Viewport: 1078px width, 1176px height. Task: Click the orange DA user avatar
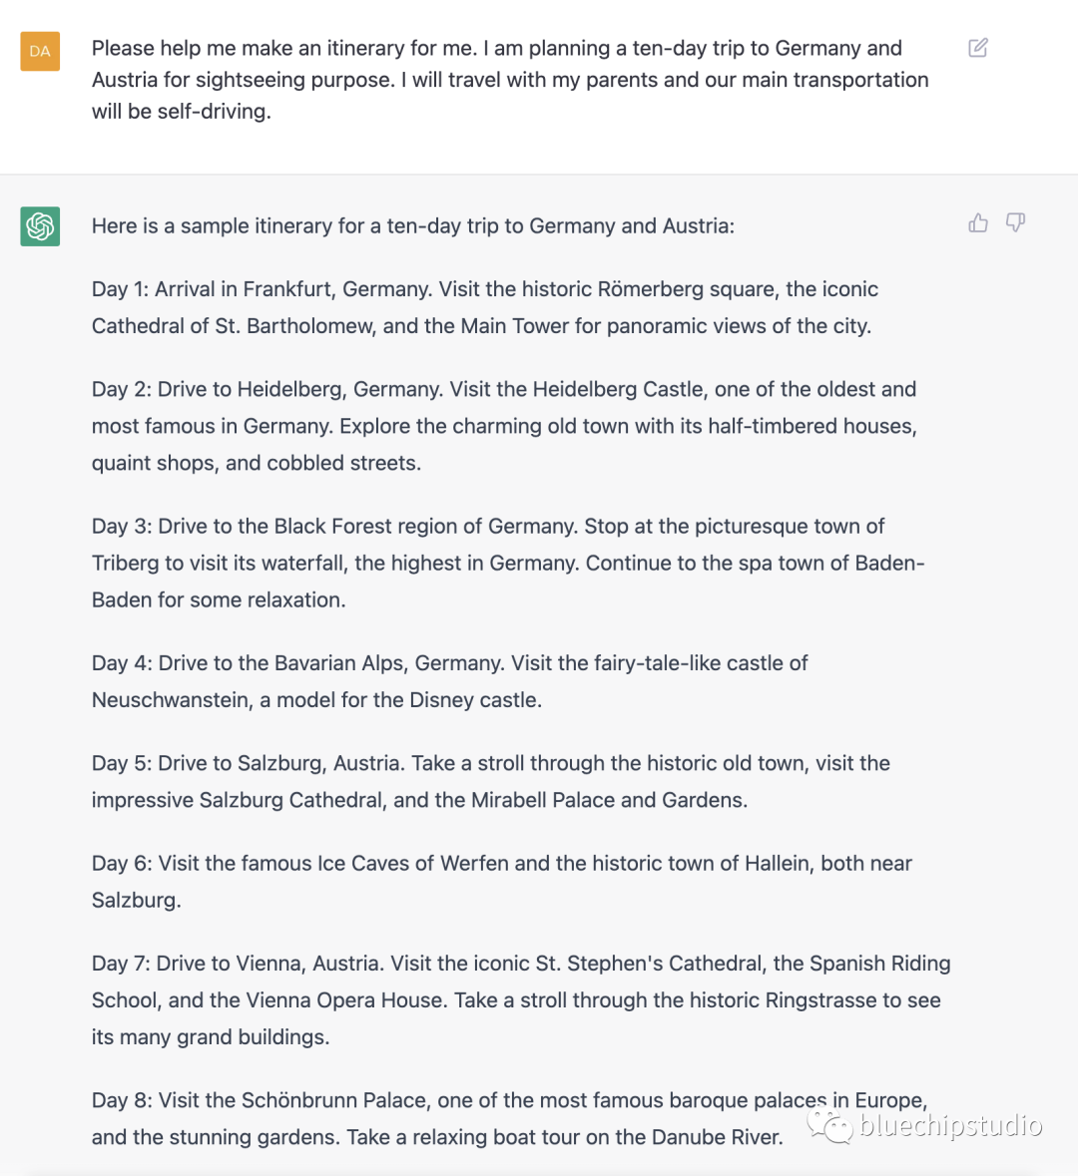click(x=40, y=51)
